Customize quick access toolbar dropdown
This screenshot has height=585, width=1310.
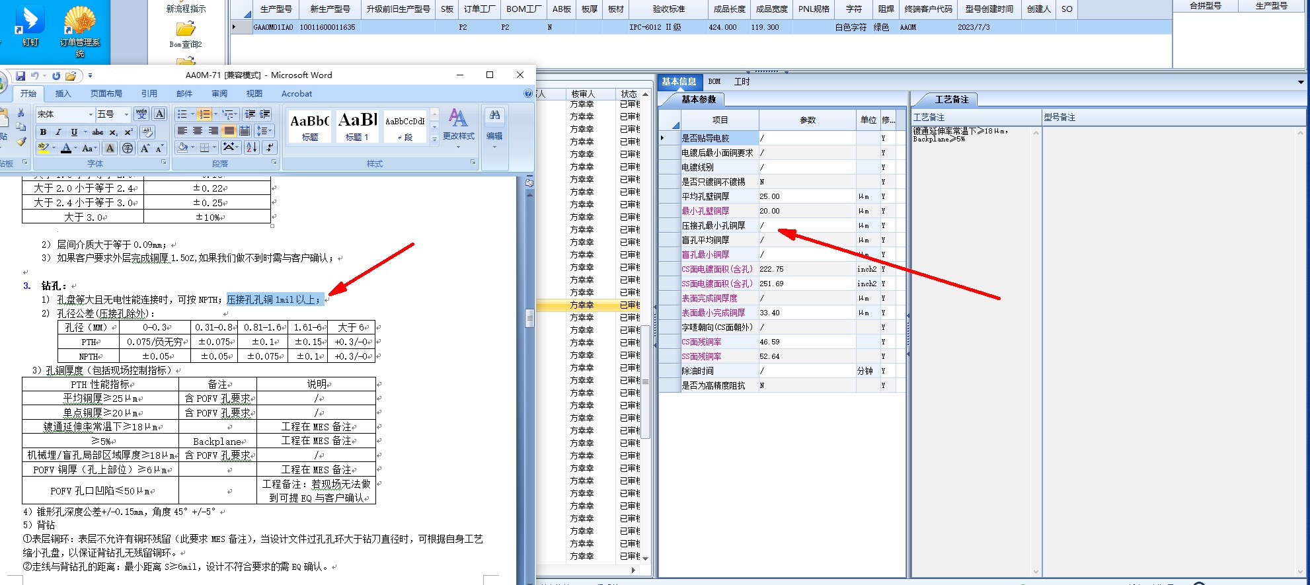tap(90, 75)
